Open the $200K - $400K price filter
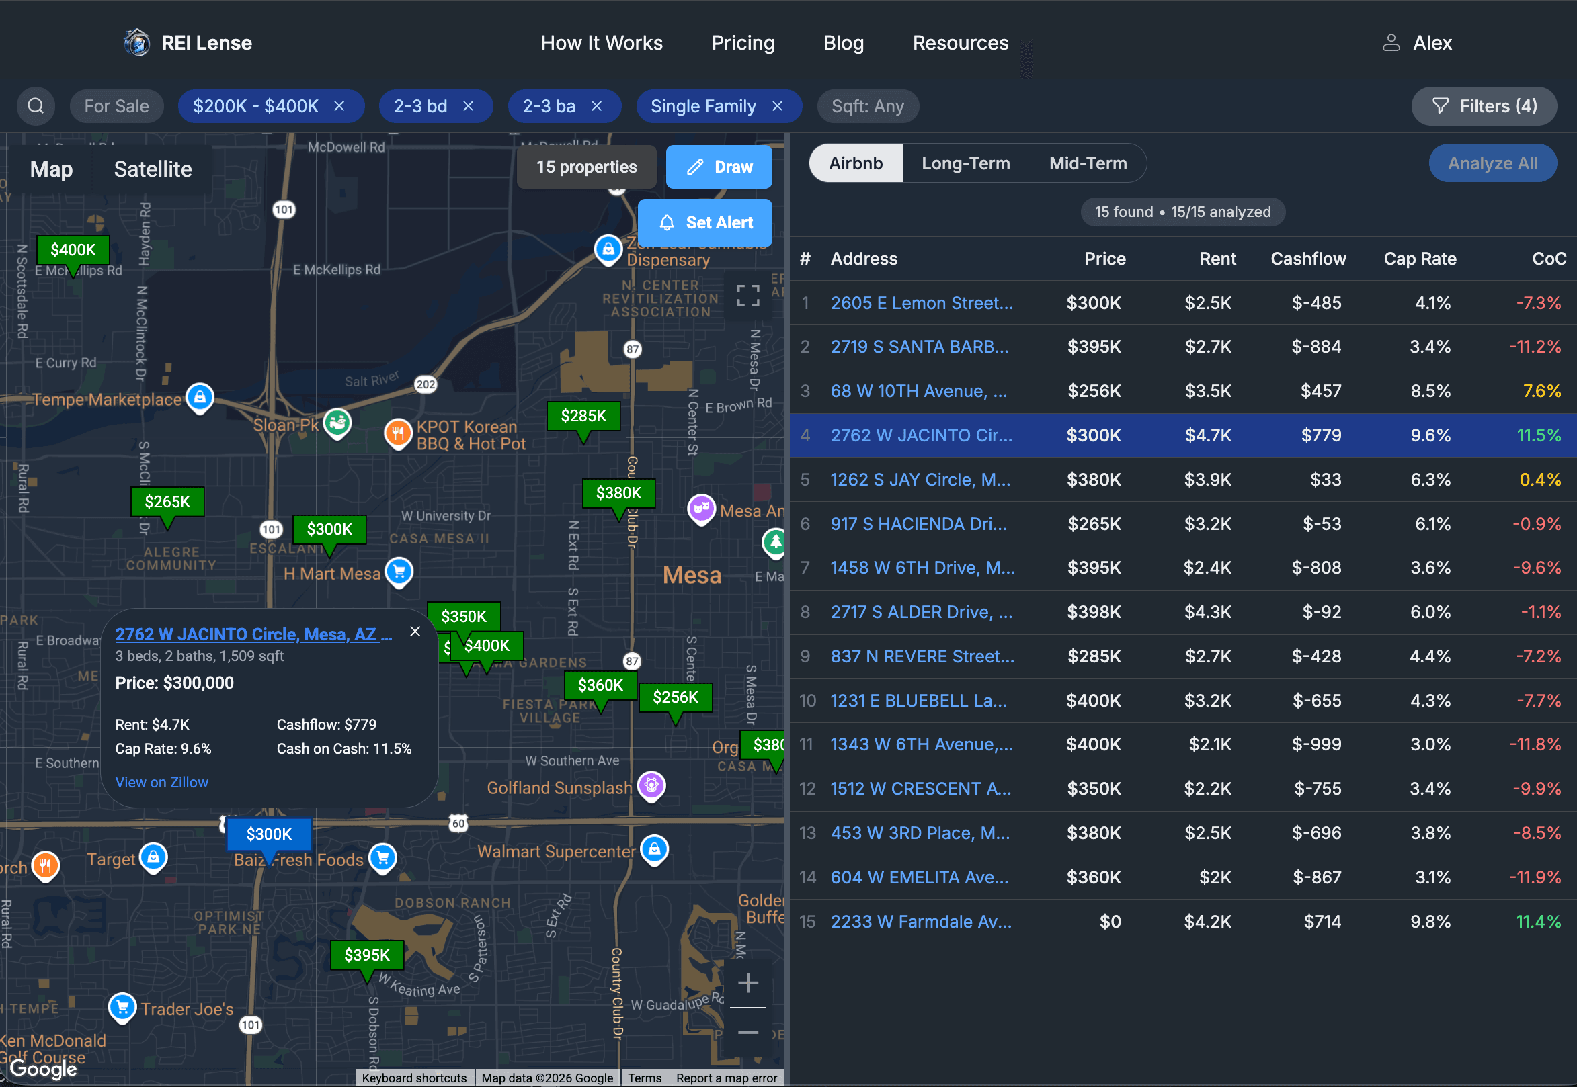Screen dimensions: 1577x1087 pyautogui.click(x=255, y=105)
